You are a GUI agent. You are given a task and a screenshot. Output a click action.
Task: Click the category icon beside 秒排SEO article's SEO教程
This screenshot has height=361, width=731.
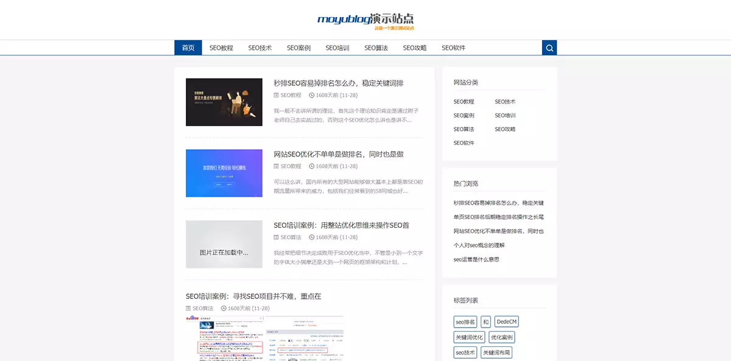277,96
